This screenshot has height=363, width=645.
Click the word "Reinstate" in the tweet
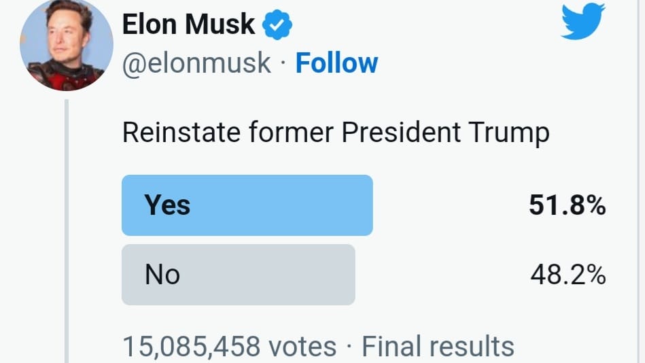pyautogui.click(x=179, y=133)
